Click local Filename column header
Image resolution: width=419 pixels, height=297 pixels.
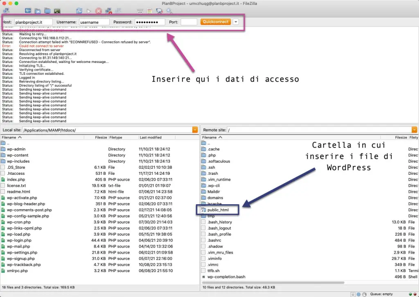pyautogui.click(x=42, y=137)
